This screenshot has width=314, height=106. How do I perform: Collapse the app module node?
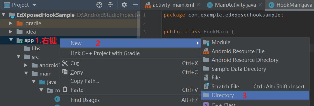coord(11,40)
